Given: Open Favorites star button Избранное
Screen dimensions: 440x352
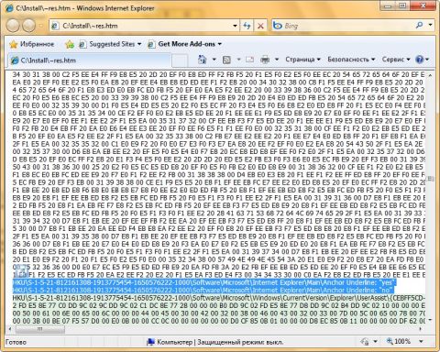Looking at the screenshot, I should tap(32, 44).
